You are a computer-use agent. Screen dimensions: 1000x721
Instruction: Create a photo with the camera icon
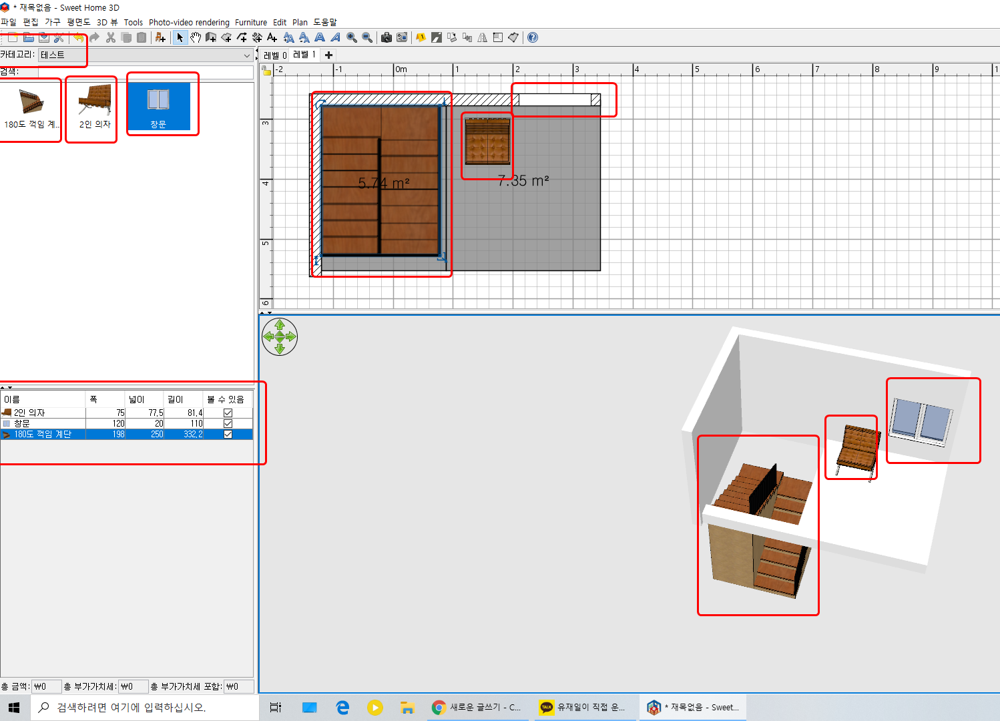[386, 37]
